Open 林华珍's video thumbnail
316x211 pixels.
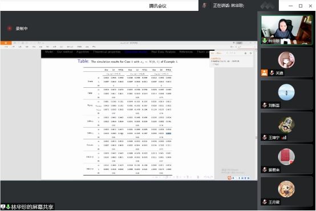(286, 30)
